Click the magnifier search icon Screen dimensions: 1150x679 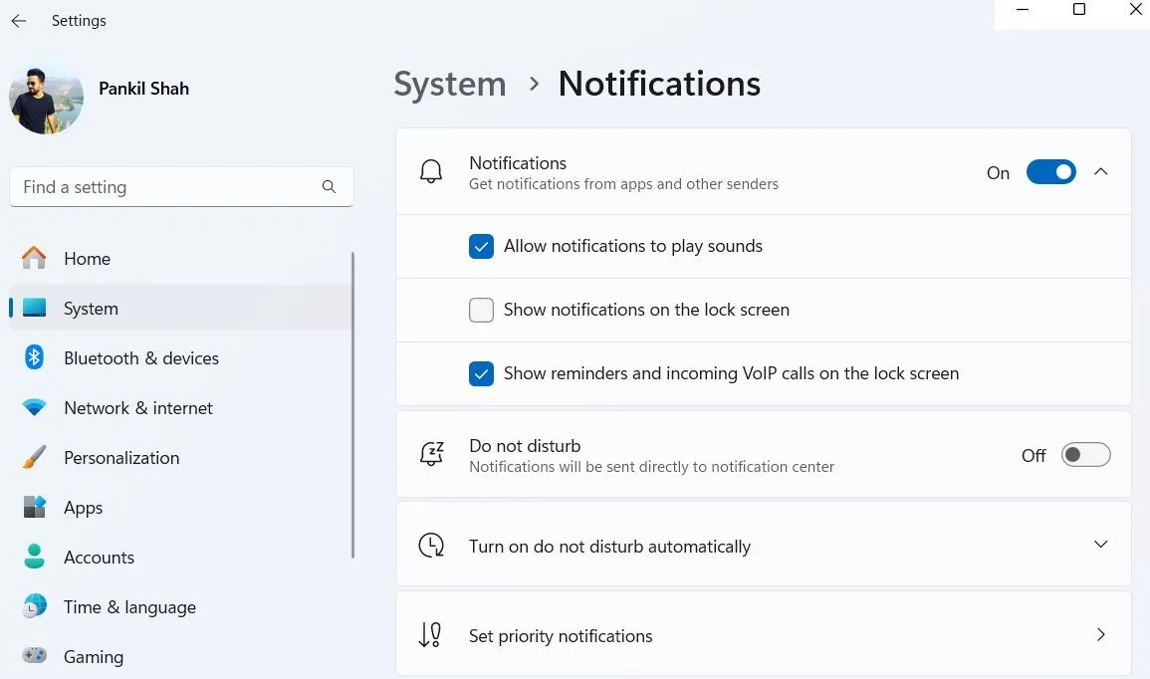click(329, 187)
